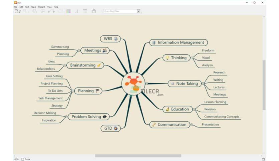Collapse the Note Taking subtopics
The width and height of the screenshot is (279, 161).
point(203,83)
